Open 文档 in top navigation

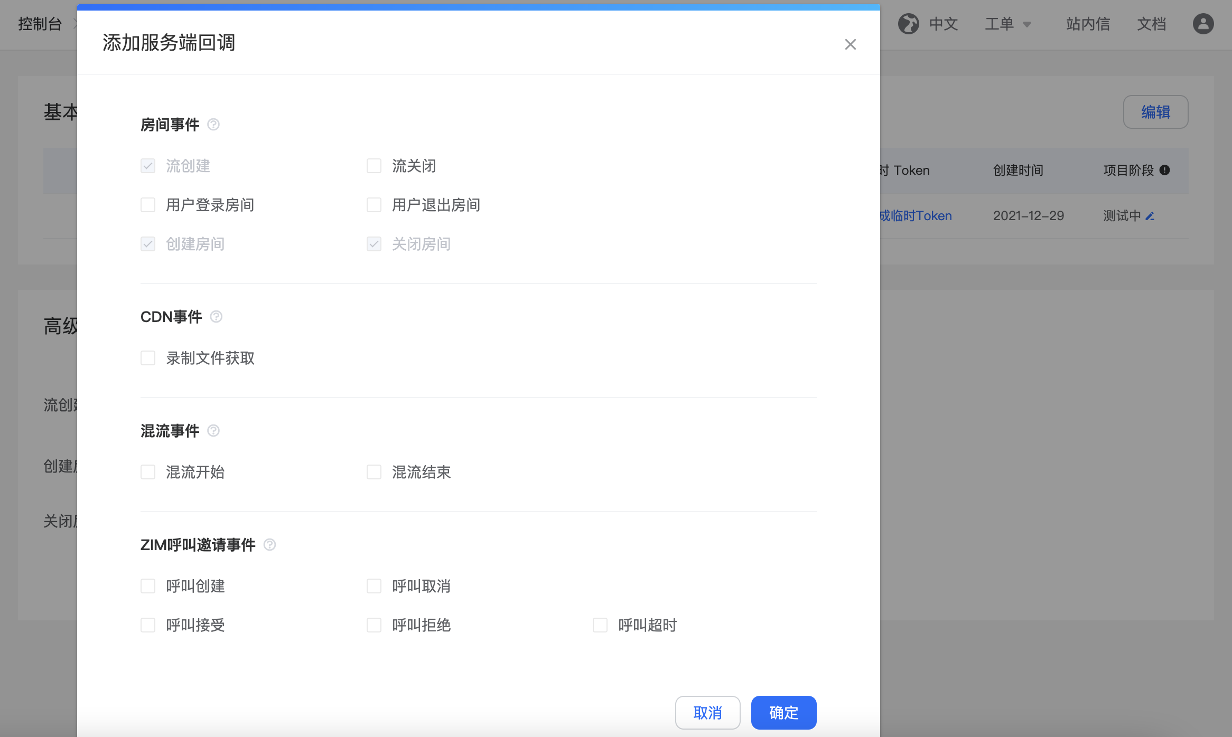[1152, 24]
